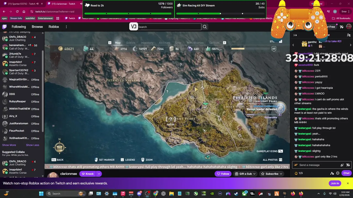The width and height of the screenshot is (353, 198).
Task: Open the Following tab
Action: coord(19,27)
